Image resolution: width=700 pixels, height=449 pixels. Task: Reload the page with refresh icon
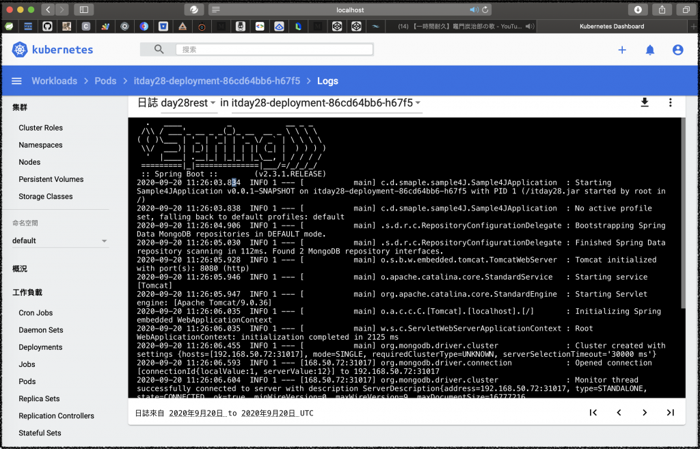[x=485, y=10]
